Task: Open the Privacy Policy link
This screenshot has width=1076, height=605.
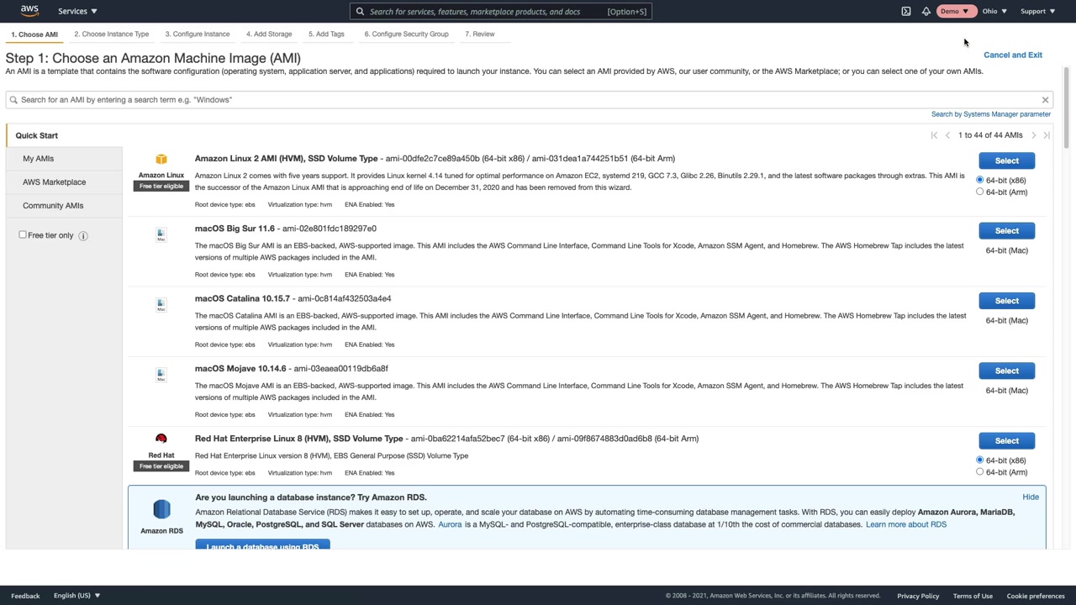Action: pyautogui.click(x=918, y=596)
